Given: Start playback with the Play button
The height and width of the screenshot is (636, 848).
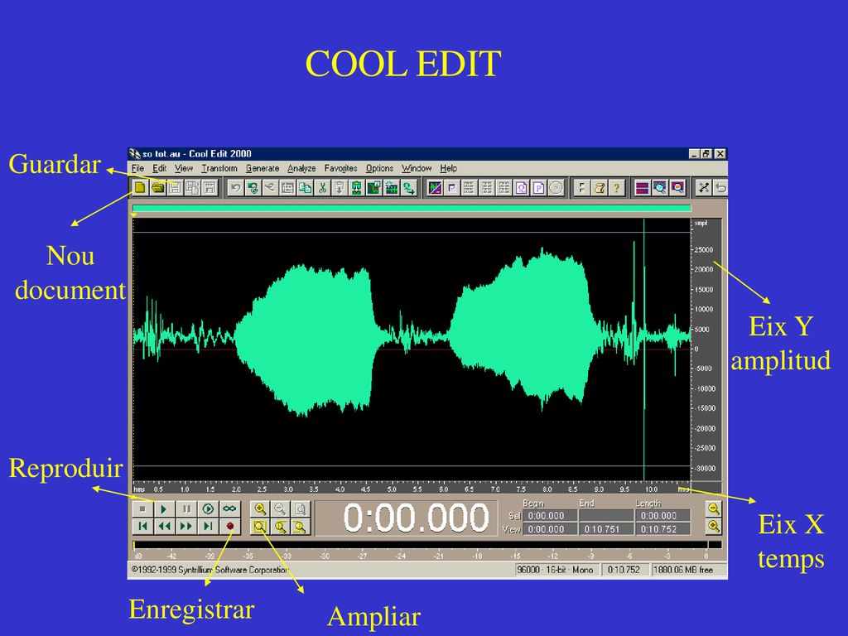Looking at the screenshot, I should (165, 509).
